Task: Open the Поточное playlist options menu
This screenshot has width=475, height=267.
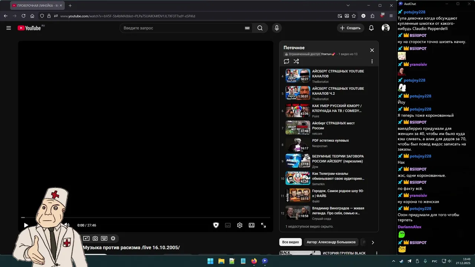Action: 372,62
